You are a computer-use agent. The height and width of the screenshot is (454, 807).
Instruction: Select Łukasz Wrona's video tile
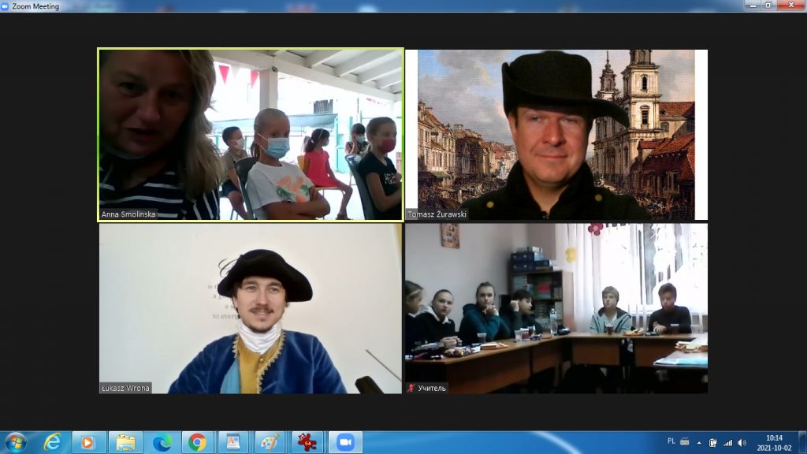pyautogui.click(x=251, y=308)
